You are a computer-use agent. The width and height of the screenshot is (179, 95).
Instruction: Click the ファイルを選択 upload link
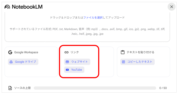tap(93, 18)
